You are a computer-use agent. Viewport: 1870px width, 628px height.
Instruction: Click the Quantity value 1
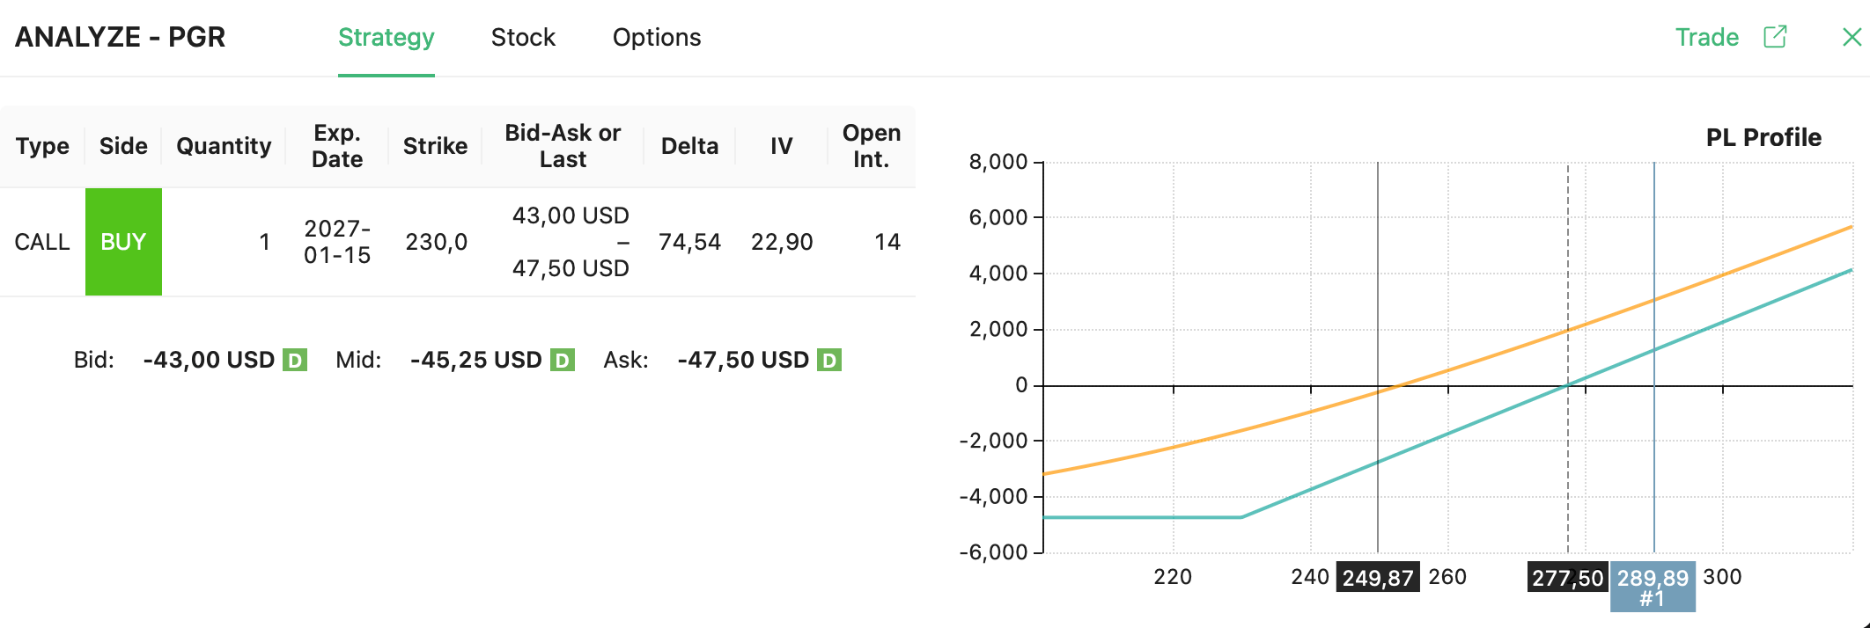pos(264,242)
